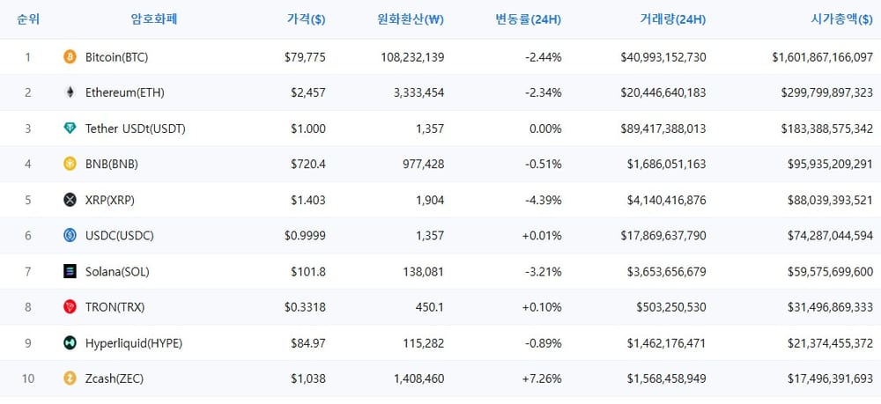The image size is (881, 404).
Task: Open Solana(SOL) name link
Action: click(x=117, y=272)
